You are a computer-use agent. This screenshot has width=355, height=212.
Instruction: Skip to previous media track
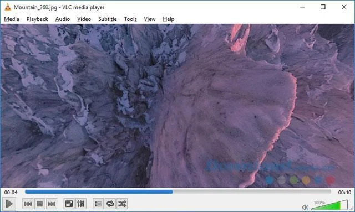click(x=28, y=204)
